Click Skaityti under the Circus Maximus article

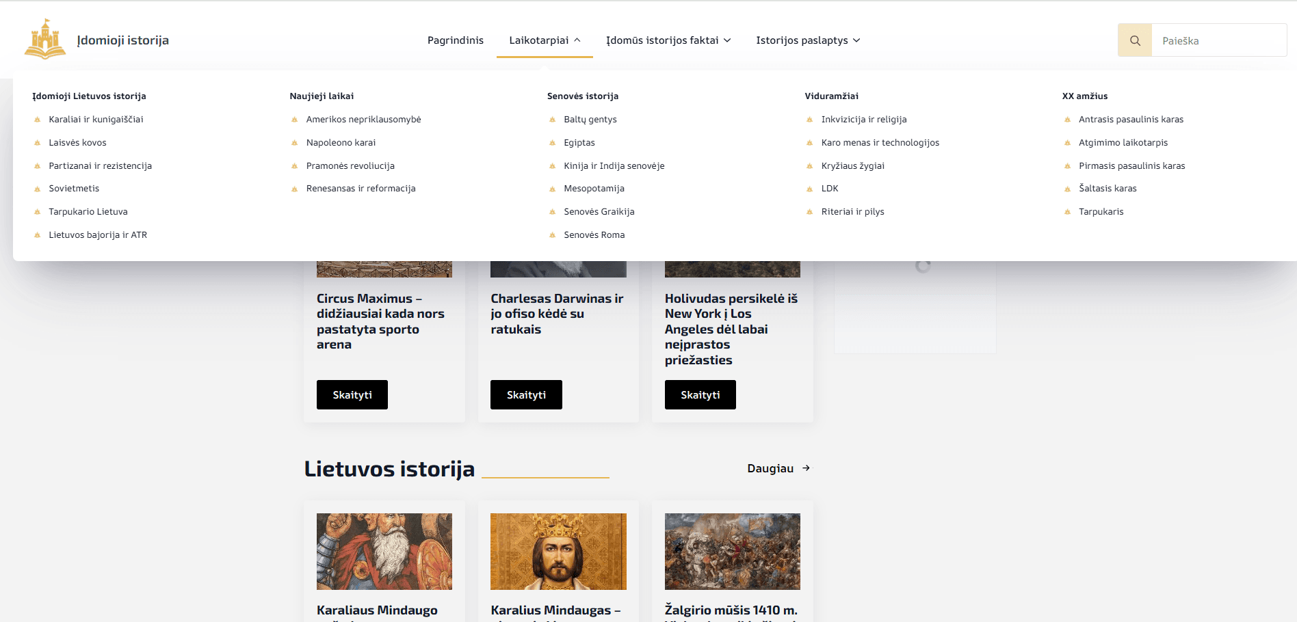click(352, 394)
